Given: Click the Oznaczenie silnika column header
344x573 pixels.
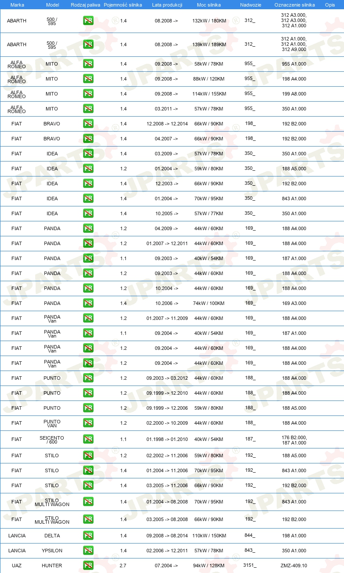Looking at the screenshot, I should (x=294, y=4).
